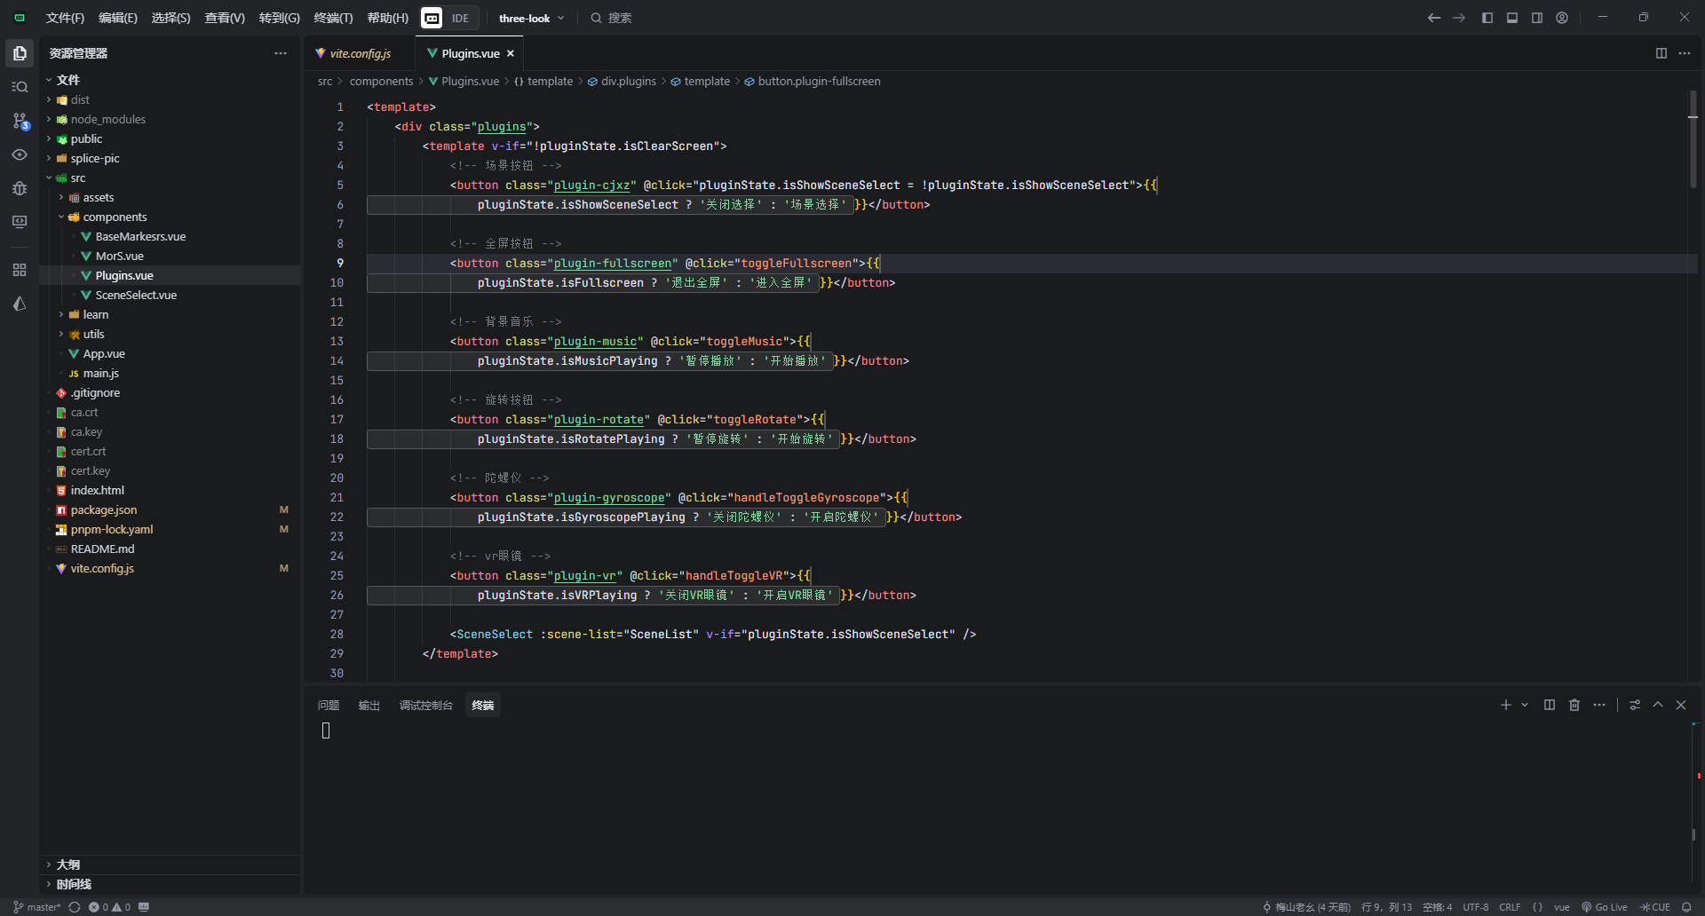Toggle the panel visibility in title bar
The height and width of the screenshot is (916, 1705).
pyautogui.click(x=1511, y=17)
